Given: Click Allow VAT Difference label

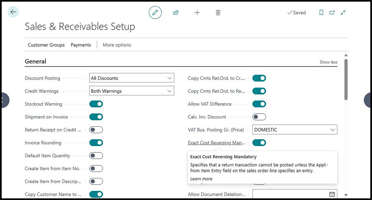Looking at the screenshot, I should [210, 104].
